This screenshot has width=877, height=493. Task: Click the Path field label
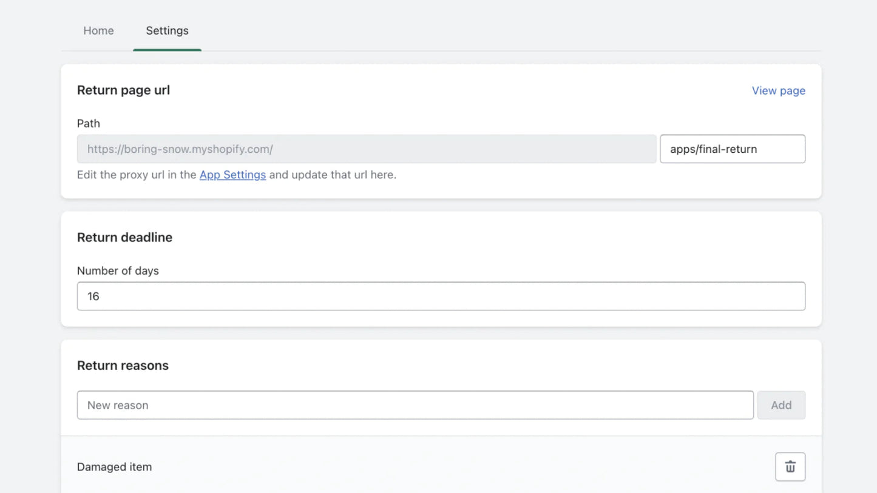pos(89,124)
